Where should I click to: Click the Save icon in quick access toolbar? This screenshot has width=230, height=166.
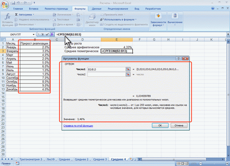[x=13, y=3]
